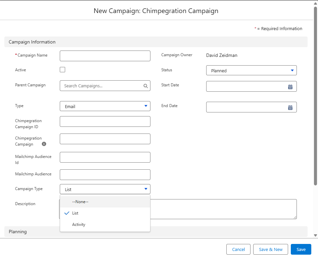Click the Mailchimp Audience text field
This screenshot has height=259, width=318.
(105, 175)
